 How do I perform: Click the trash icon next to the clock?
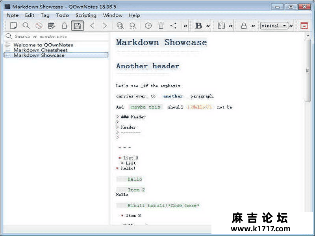[161, 26]
